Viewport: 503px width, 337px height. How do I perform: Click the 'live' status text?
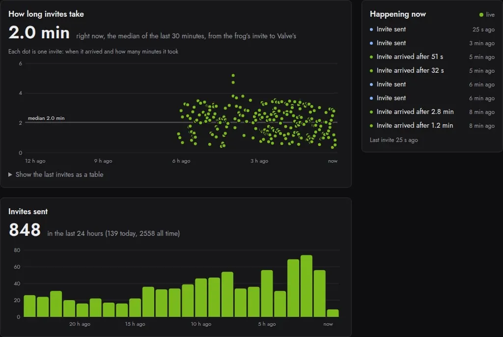[x=490, y=15]
